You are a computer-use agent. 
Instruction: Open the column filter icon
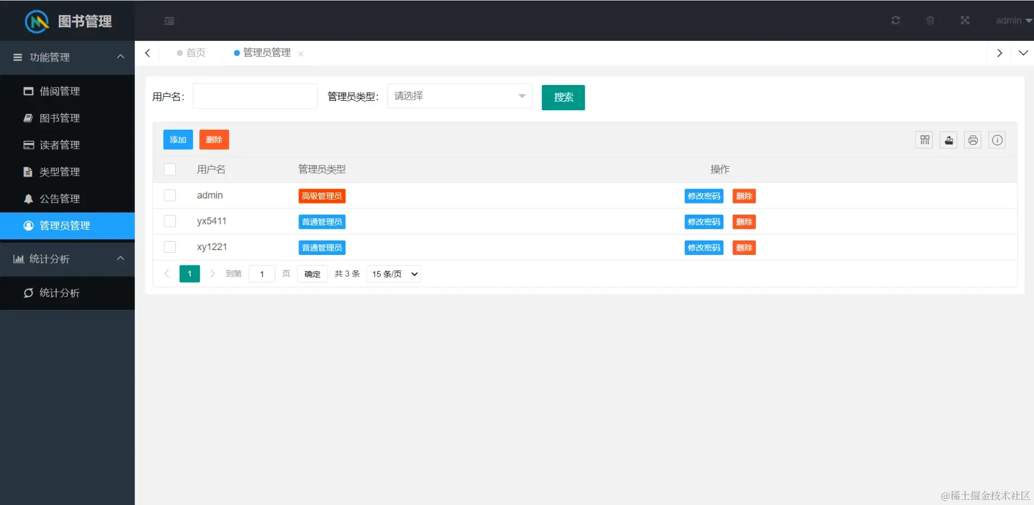point(925,140)
